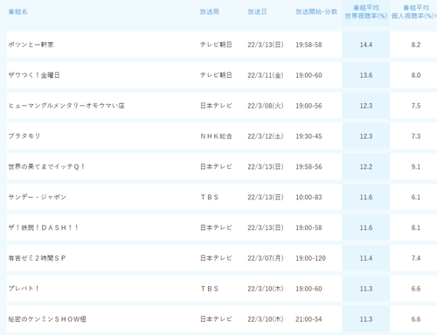
Task: Click the date 22/3/12(土)
Action: click(x=266, y=136)
